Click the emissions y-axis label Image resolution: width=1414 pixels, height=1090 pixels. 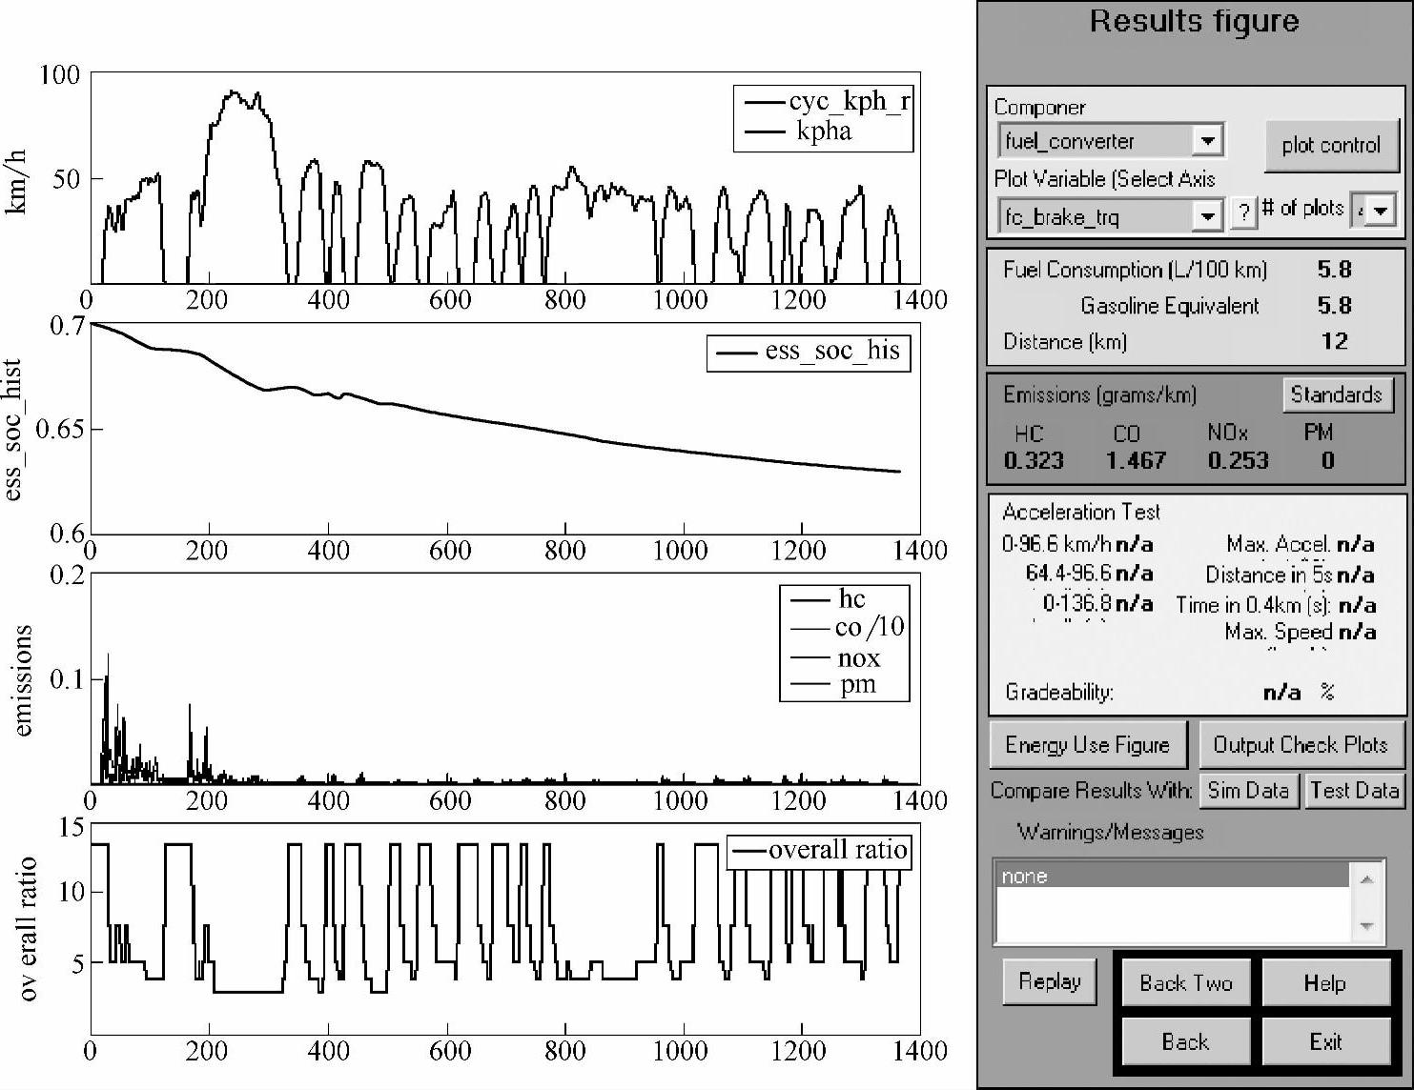pos(23,680)
